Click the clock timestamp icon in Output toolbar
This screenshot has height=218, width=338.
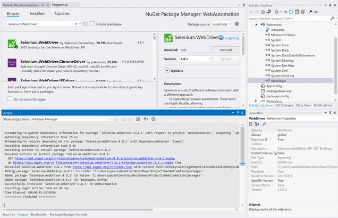(154, 119)
